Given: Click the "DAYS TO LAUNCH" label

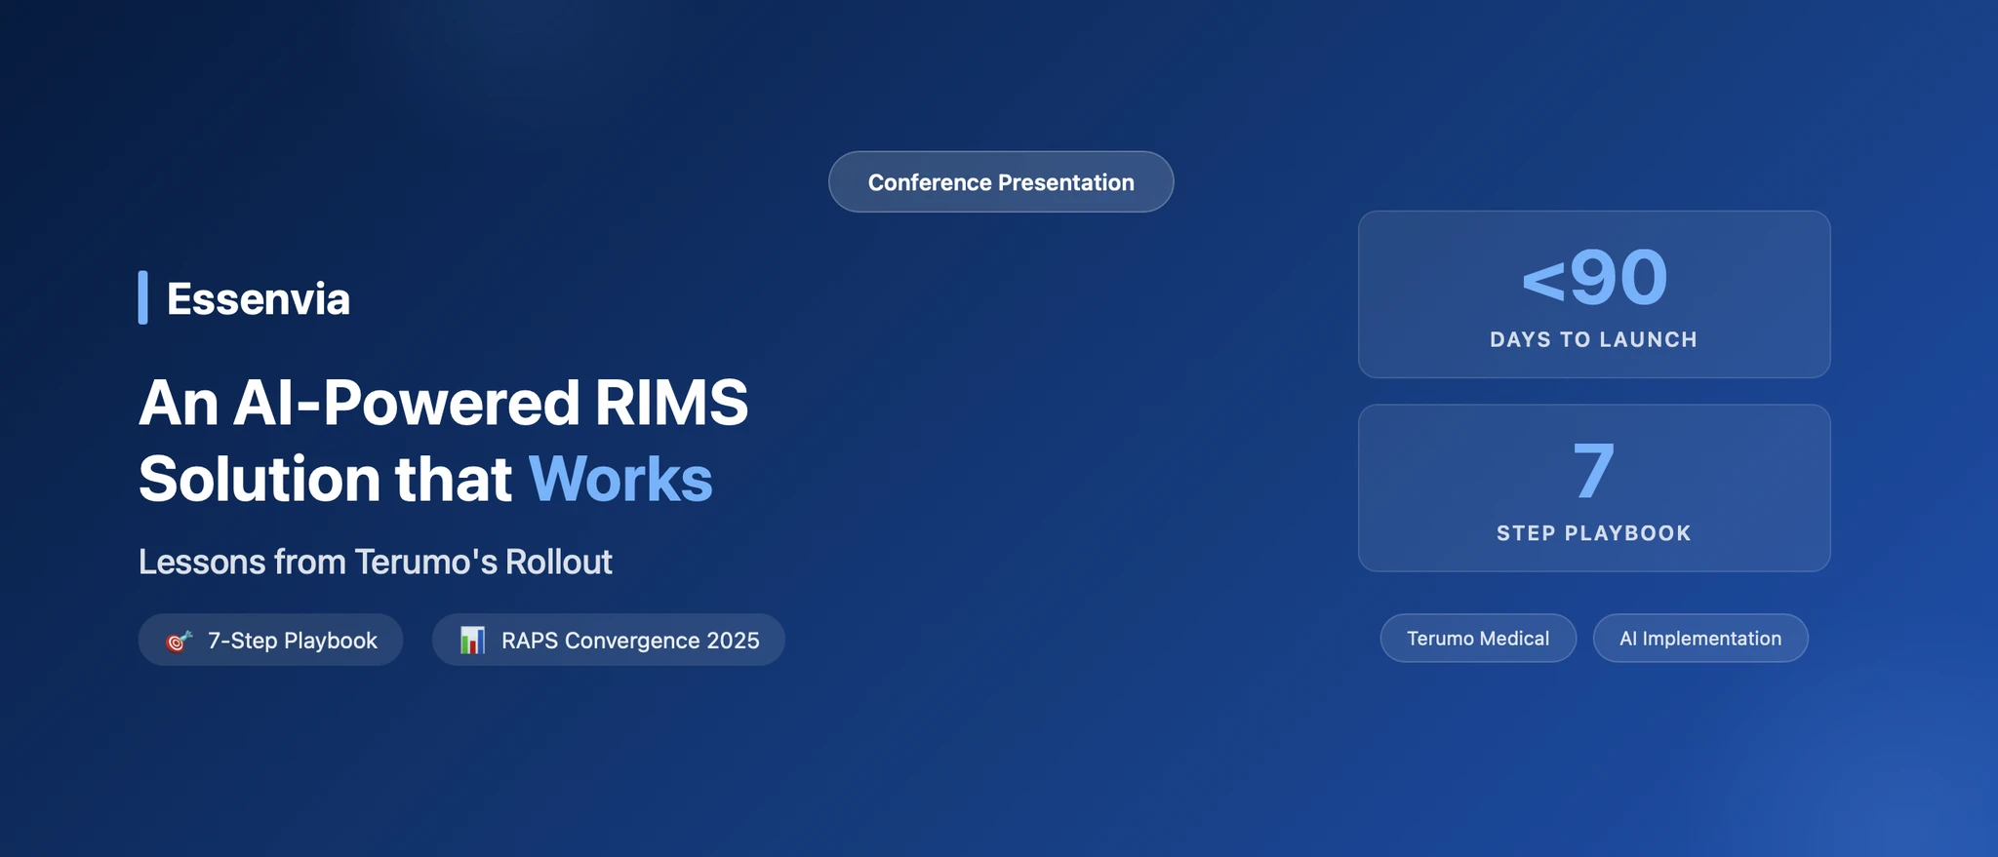Looking at the screenshot, I should tap(1594, 339).
